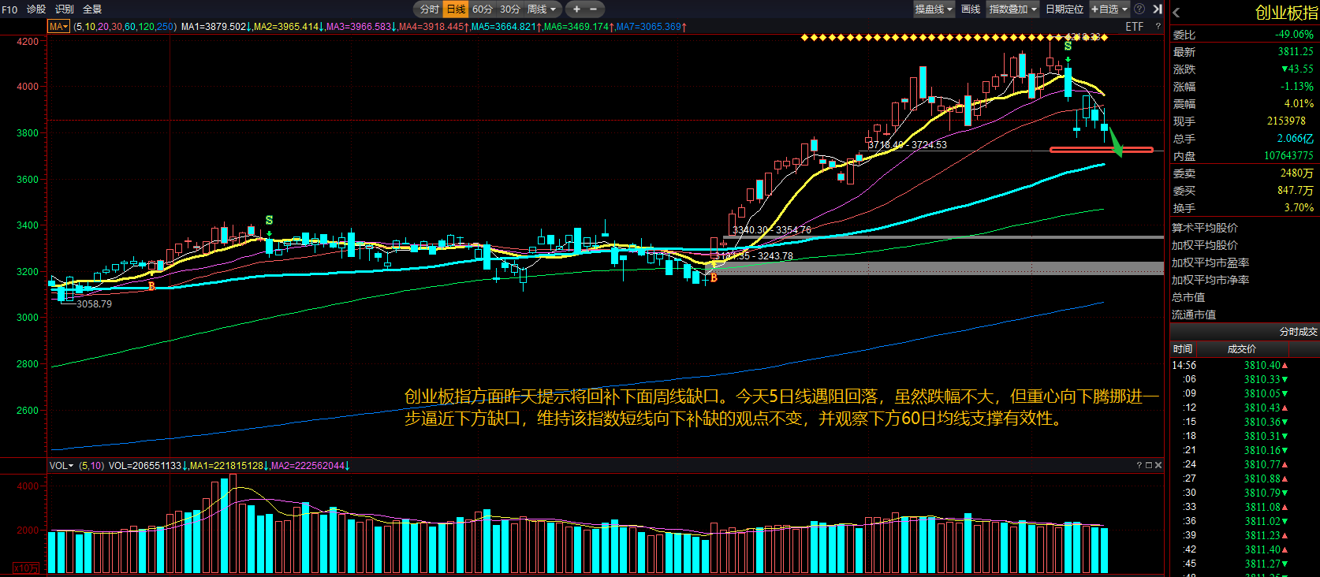Zoom in chart with plus button

(576, 9)
